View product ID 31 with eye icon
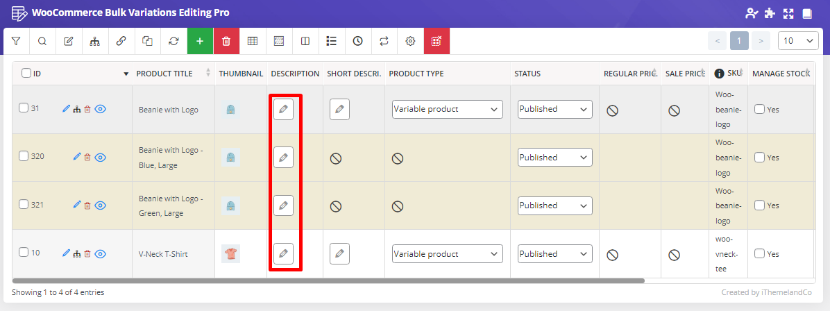 (101, 109)
